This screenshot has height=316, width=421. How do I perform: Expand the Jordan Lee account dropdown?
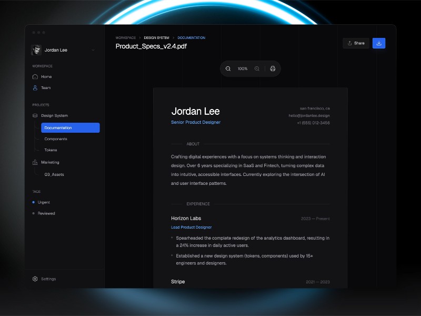pyautogui.click(x=93, y=50)
